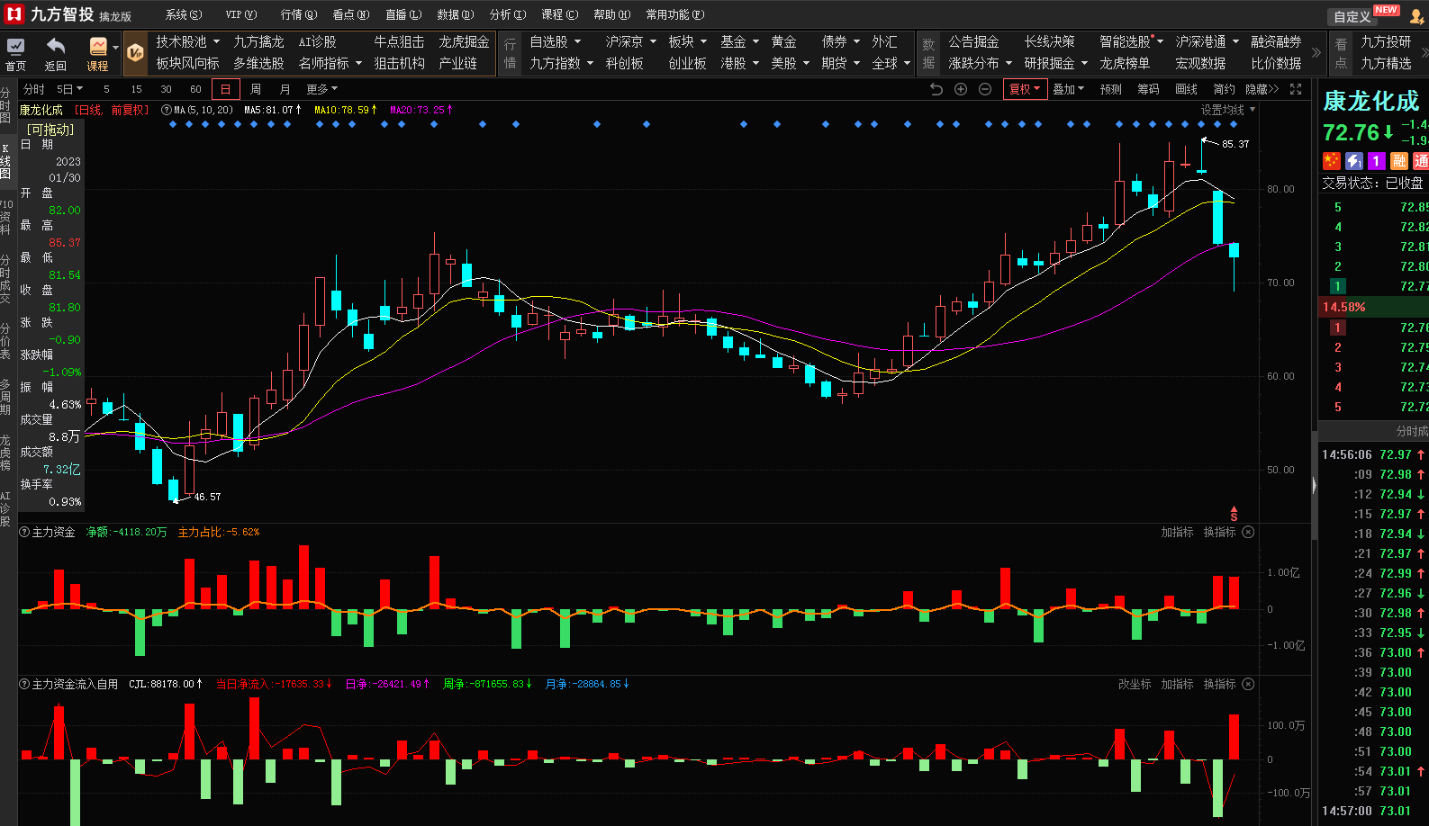1429x826 pixels.
Task: Toggle the 画线 drawing tools
Action: tap(1186, 89)
